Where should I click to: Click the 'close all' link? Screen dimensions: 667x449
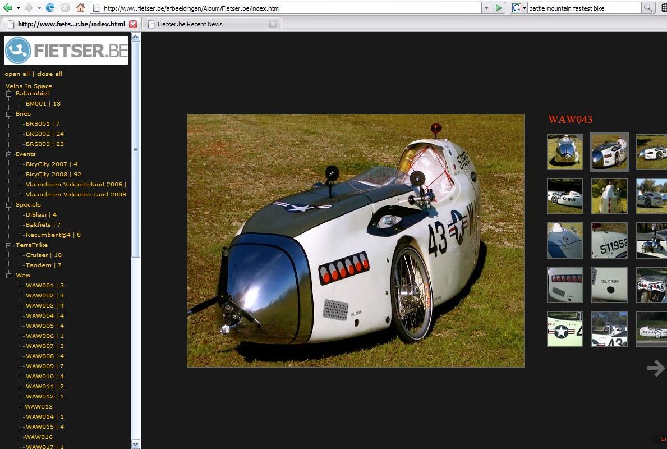pos(49,74)
